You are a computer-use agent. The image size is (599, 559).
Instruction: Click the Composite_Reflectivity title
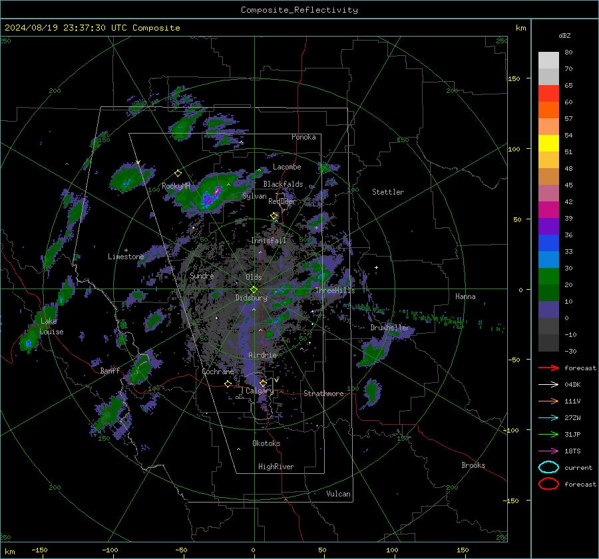click(x=299, y=10)
